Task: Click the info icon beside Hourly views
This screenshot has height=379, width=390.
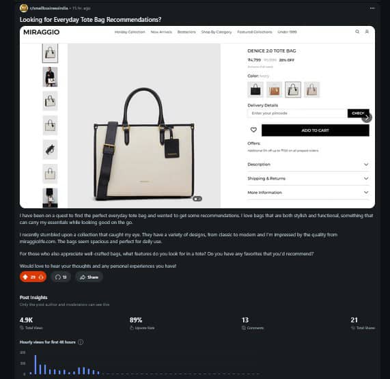Action: tap(81, 342)
